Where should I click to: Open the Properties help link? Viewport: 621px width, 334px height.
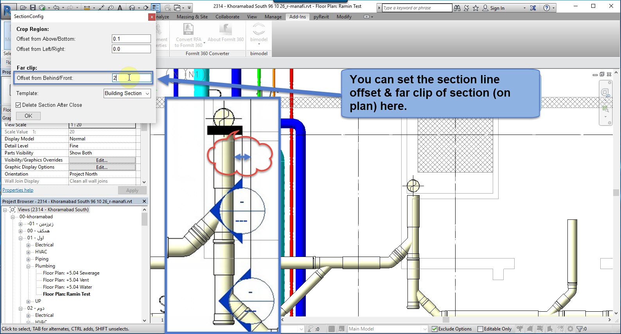coord(18,190)
